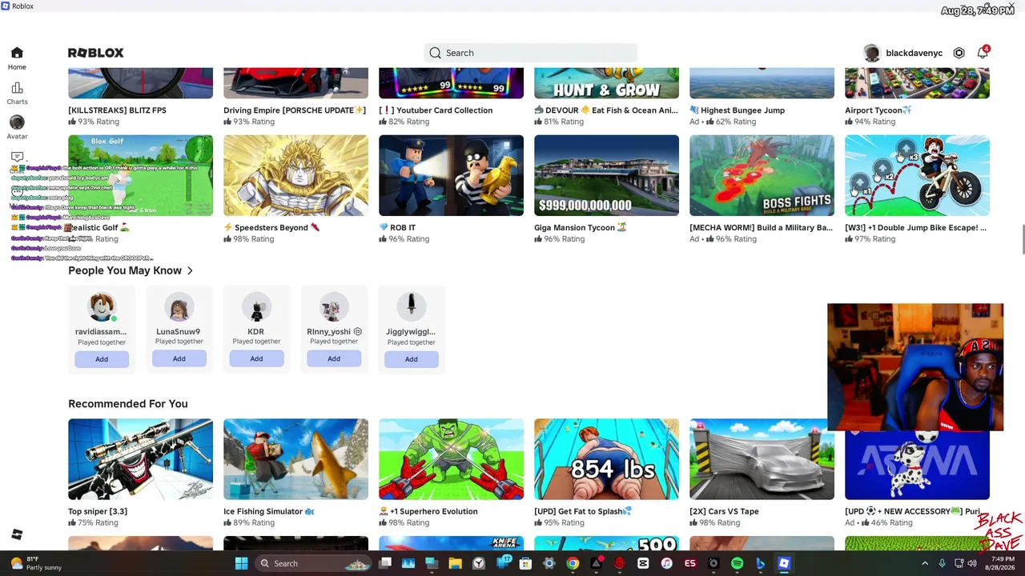Open the Blox Golf game thumbnail

(140, 176)
